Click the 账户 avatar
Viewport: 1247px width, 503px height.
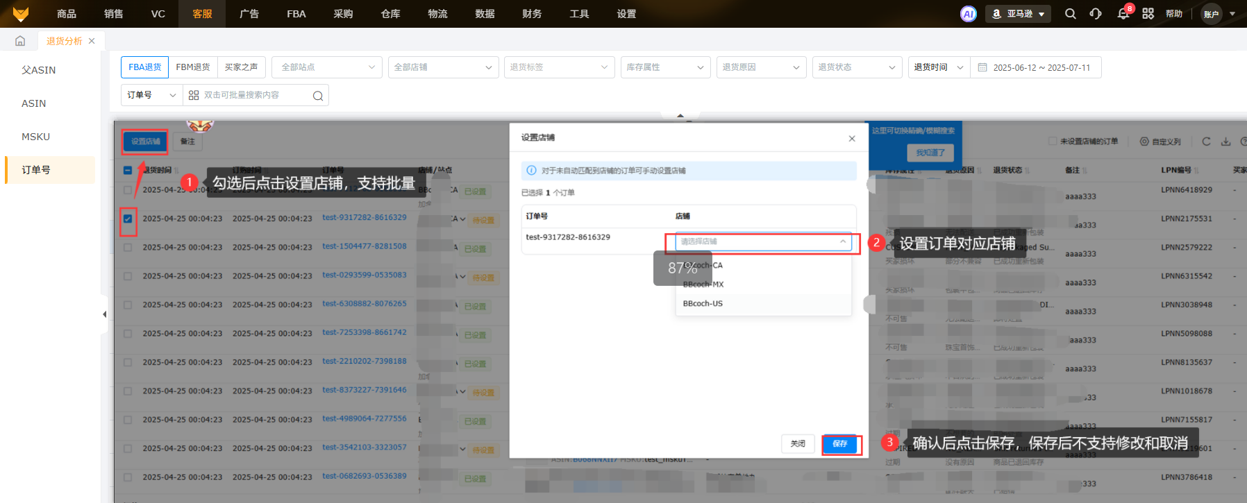[1212, 14]
